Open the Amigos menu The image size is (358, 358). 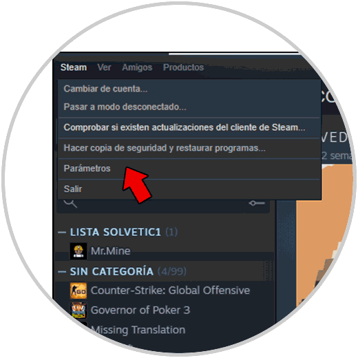pyautogui.click(x=137, y=67)
